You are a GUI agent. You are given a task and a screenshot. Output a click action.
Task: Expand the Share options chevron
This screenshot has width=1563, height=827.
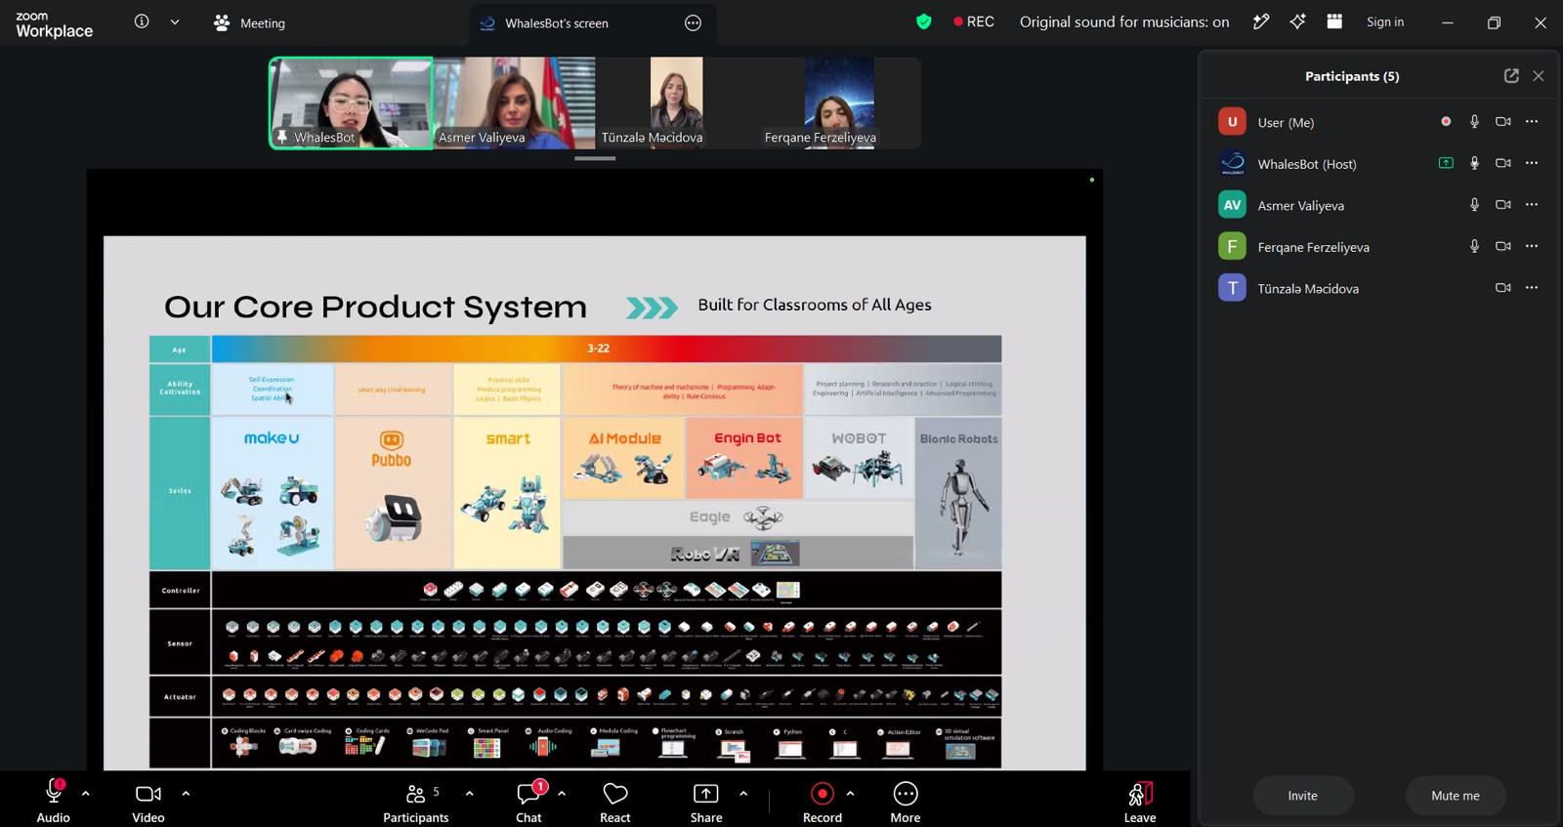(x=743, y=794)
